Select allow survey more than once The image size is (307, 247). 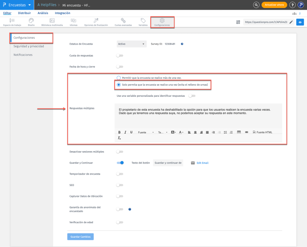[119, 78]
